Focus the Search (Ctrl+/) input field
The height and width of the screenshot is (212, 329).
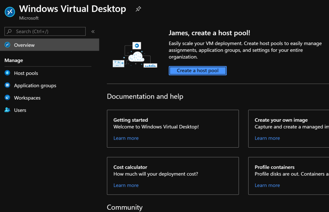coord(48,31)
